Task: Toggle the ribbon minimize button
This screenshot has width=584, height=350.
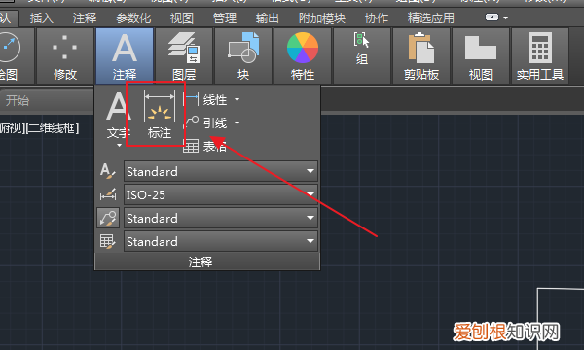Action: pyautogui.click(x=492, y=17)
